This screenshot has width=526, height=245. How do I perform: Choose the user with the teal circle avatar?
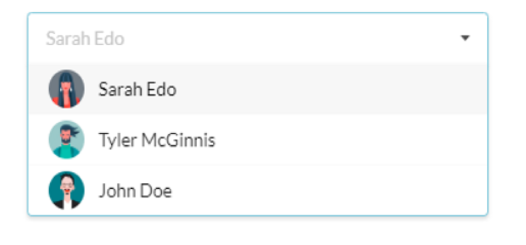[258, 190]
